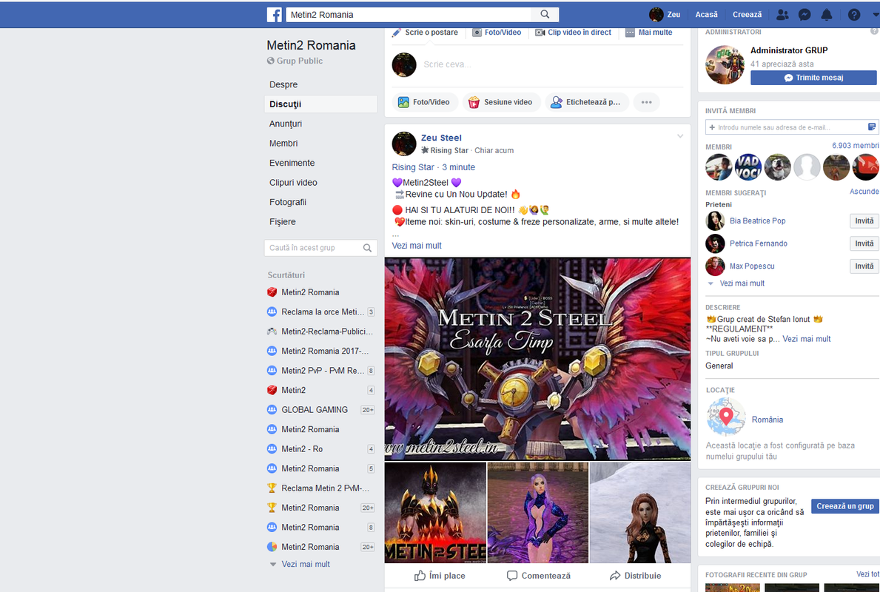Viewport: 880px width, 592px height.
Task: Click the România map location icon
Action: [x=726, y=417]
